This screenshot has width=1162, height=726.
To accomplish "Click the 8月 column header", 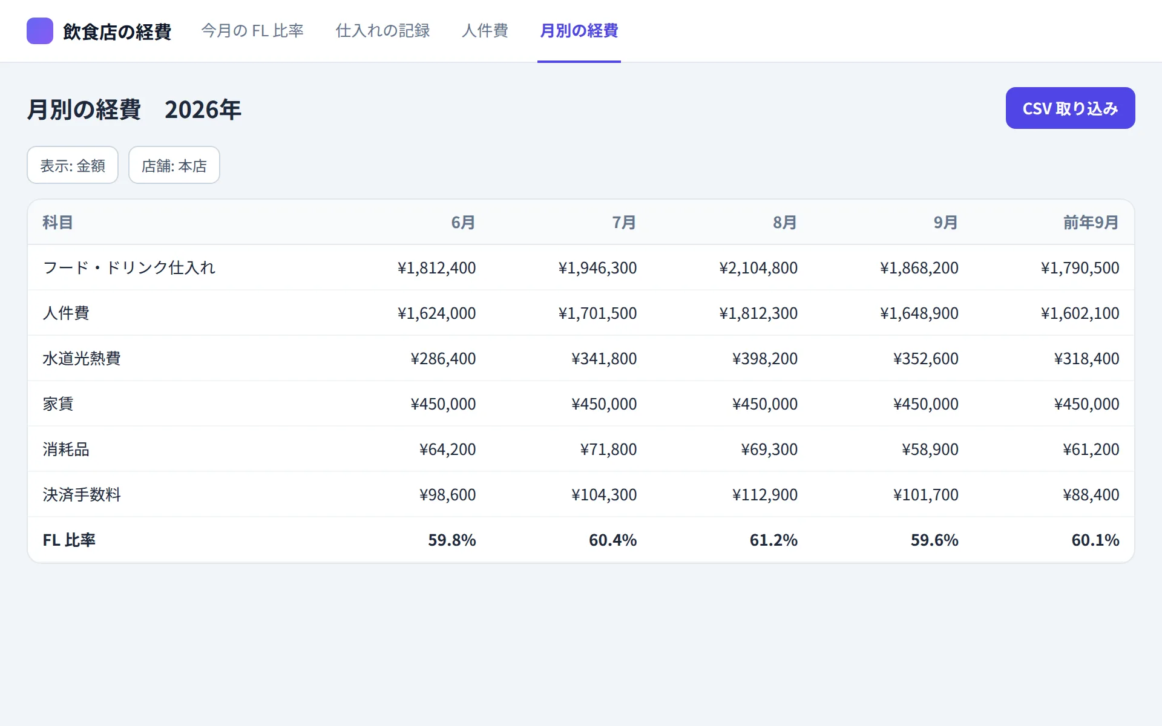I will point(785,223).
